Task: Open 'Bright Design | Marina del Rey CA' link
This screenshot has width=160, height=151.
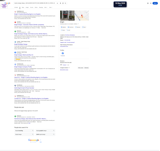Action: [x=24, y=55]
